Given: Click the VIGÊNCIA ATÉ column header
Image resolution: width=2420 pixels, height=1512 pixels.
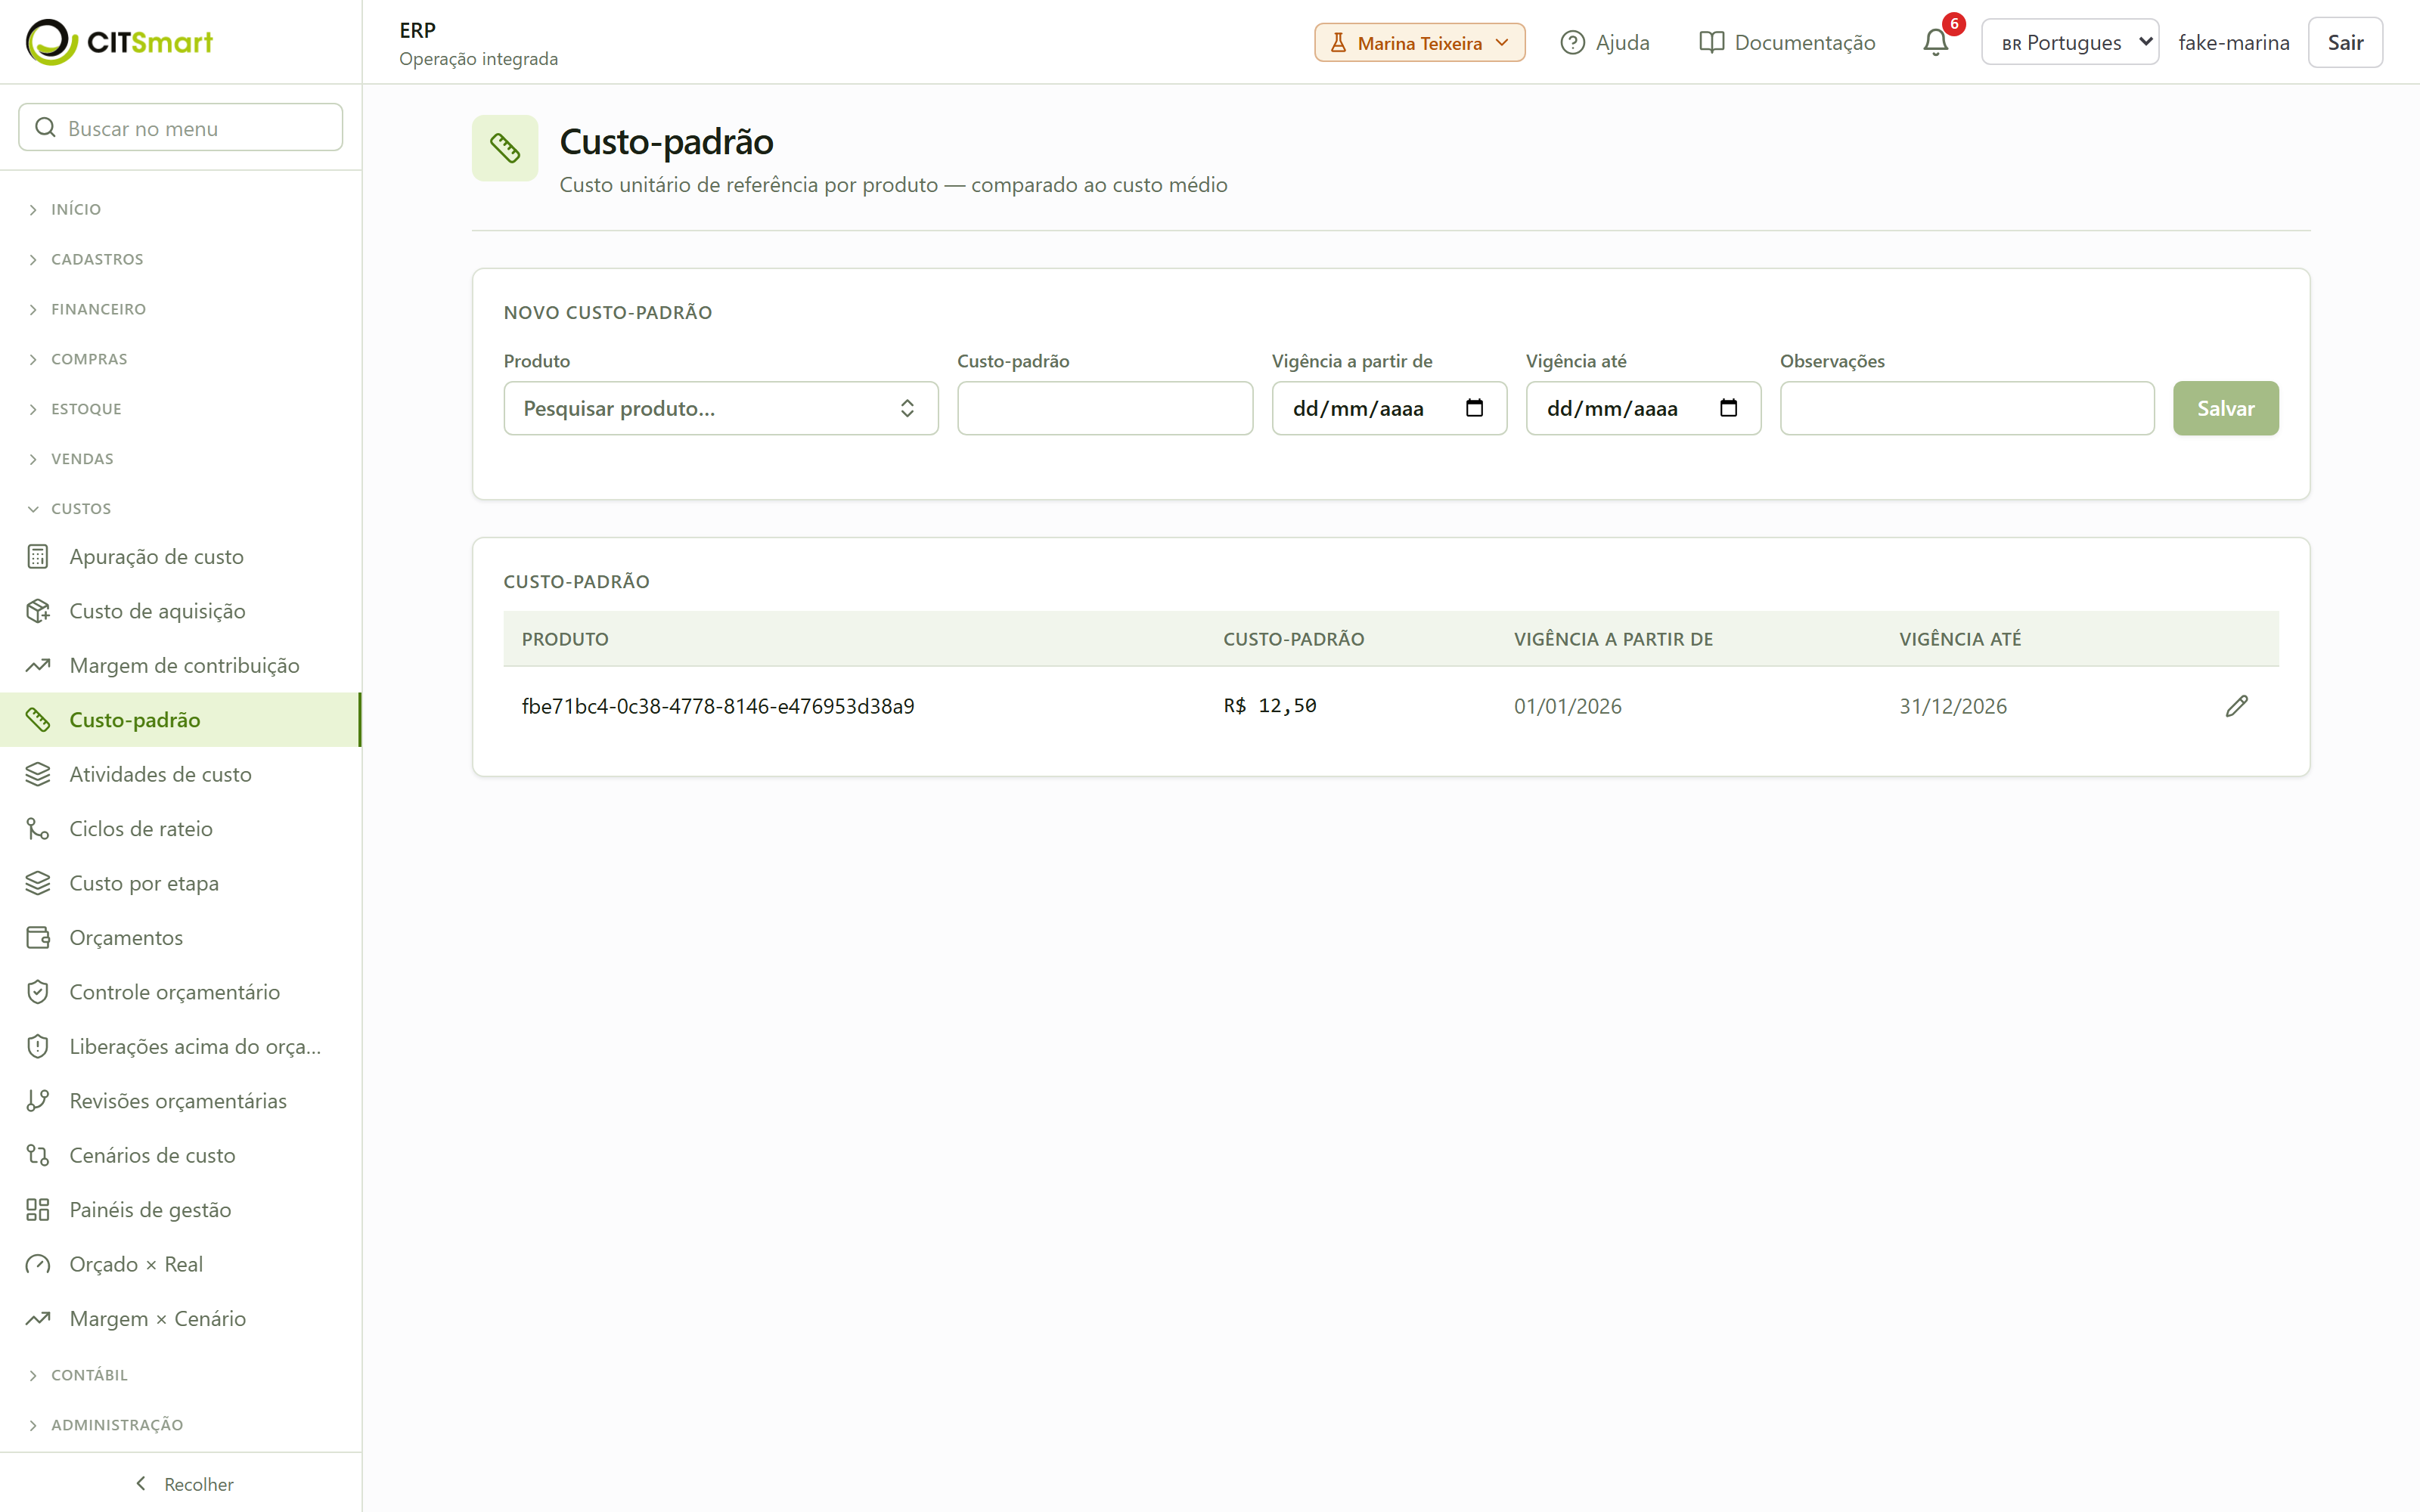Looking at the screenshot, I should 1960,639.
